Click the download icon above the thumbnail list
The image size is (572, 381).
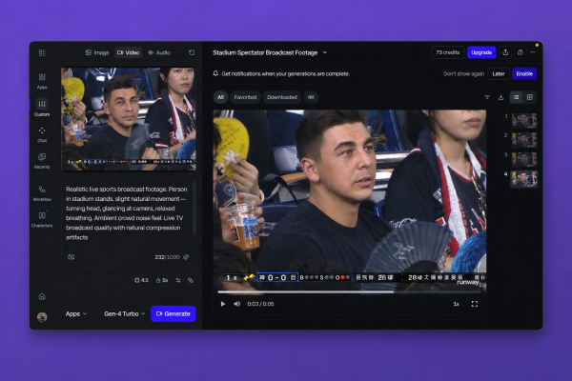coord(500,97)
